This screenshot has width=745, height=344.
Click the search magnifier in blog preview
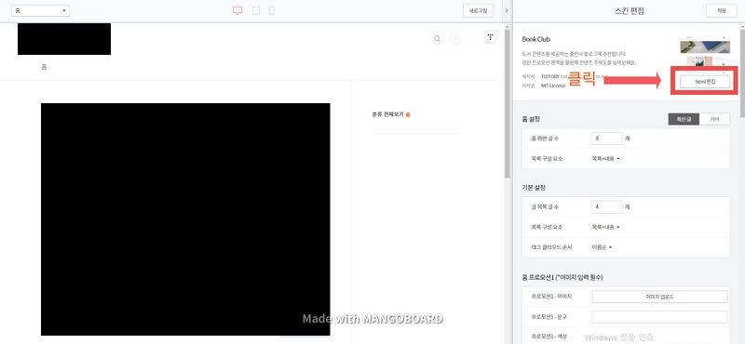click(x=437, y=39)
